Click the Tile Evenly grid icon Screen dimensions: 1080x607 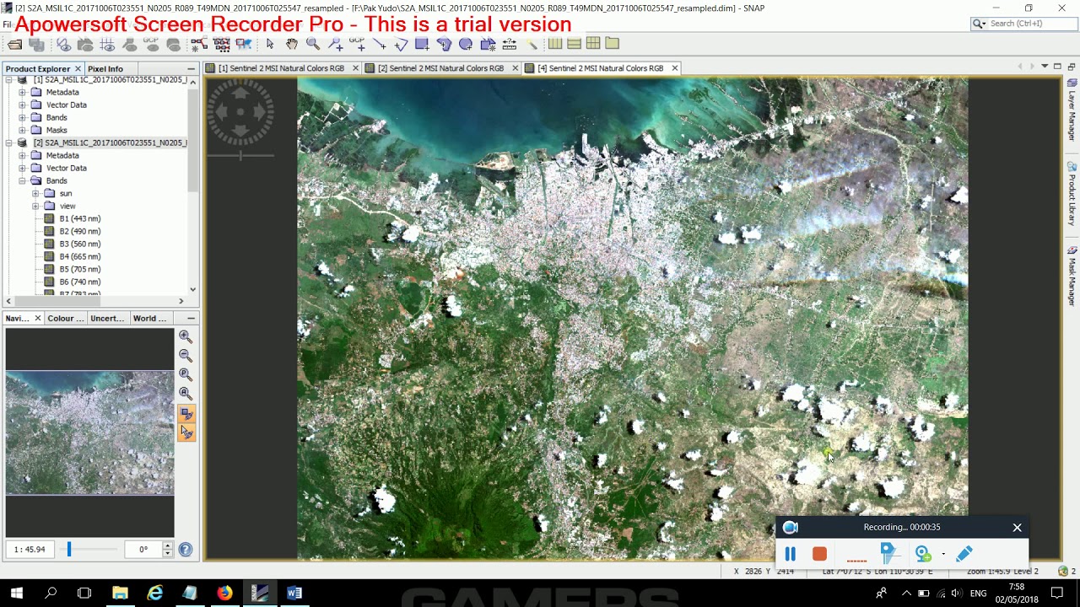coord(593,44)
